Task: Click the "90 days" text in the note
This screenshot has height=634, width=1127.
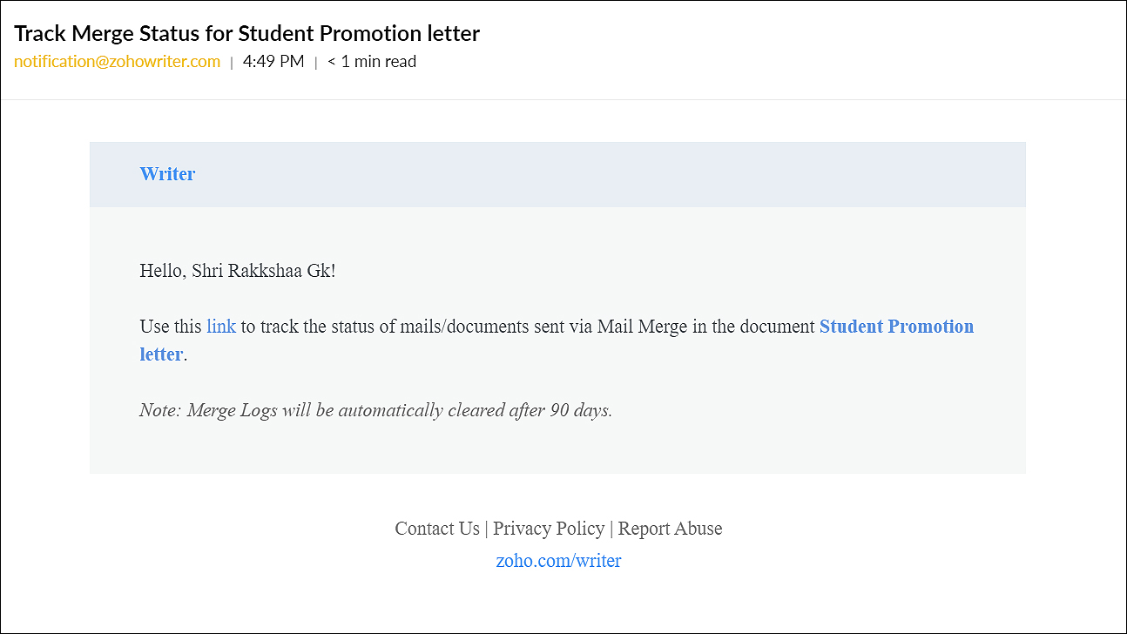Action: 580,410
